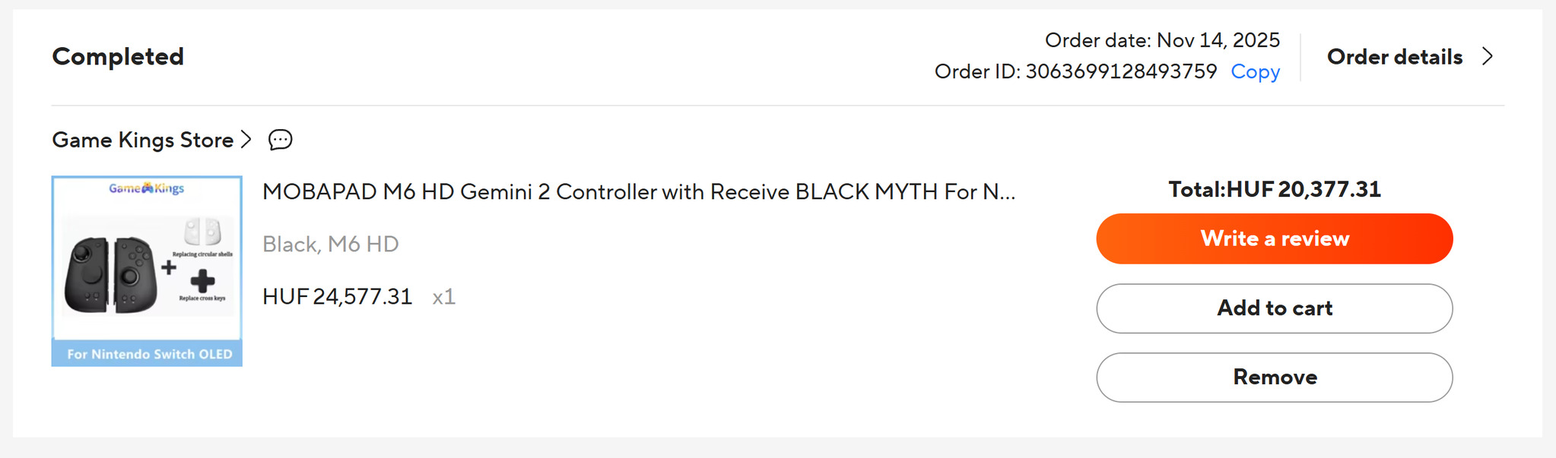Click the order date Nov 14, 2025

click(x=1218, y=40)
